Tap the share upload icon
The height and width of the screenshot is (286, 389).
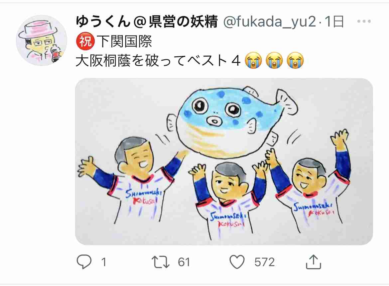point(313,261)
